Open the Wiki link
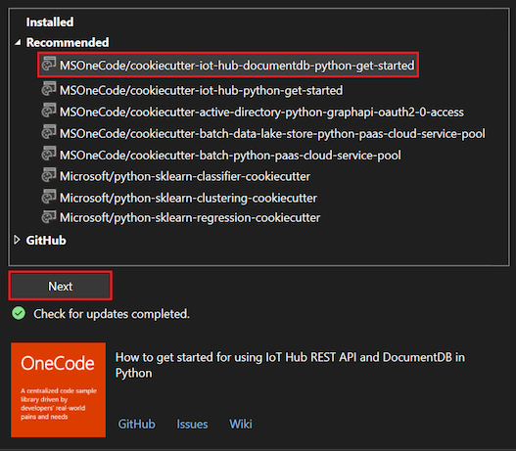516x451 pixels. tap(241, 424)
